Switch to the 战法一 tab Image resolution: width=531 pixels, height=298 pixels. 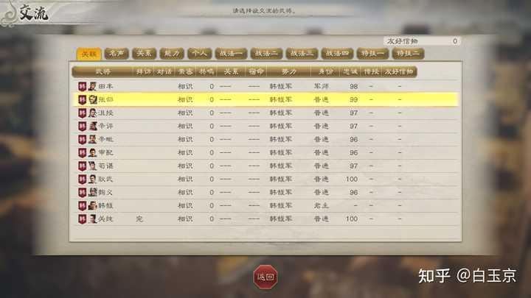pyautogui.click(x=231, y=54)
